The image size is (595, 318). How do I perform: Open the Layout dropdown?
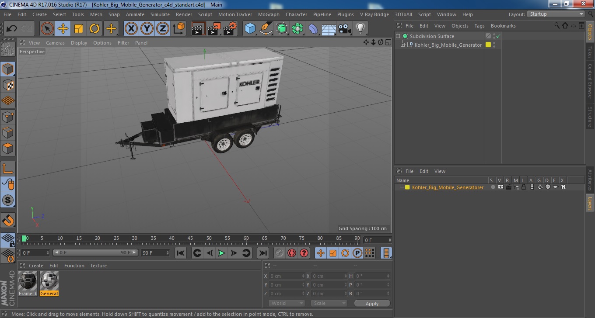556,14
